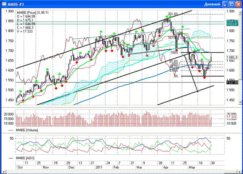Screen dimensions: 243x174
Task: Click the H = 1 675,1 high value
Action: tap(25, 20)
